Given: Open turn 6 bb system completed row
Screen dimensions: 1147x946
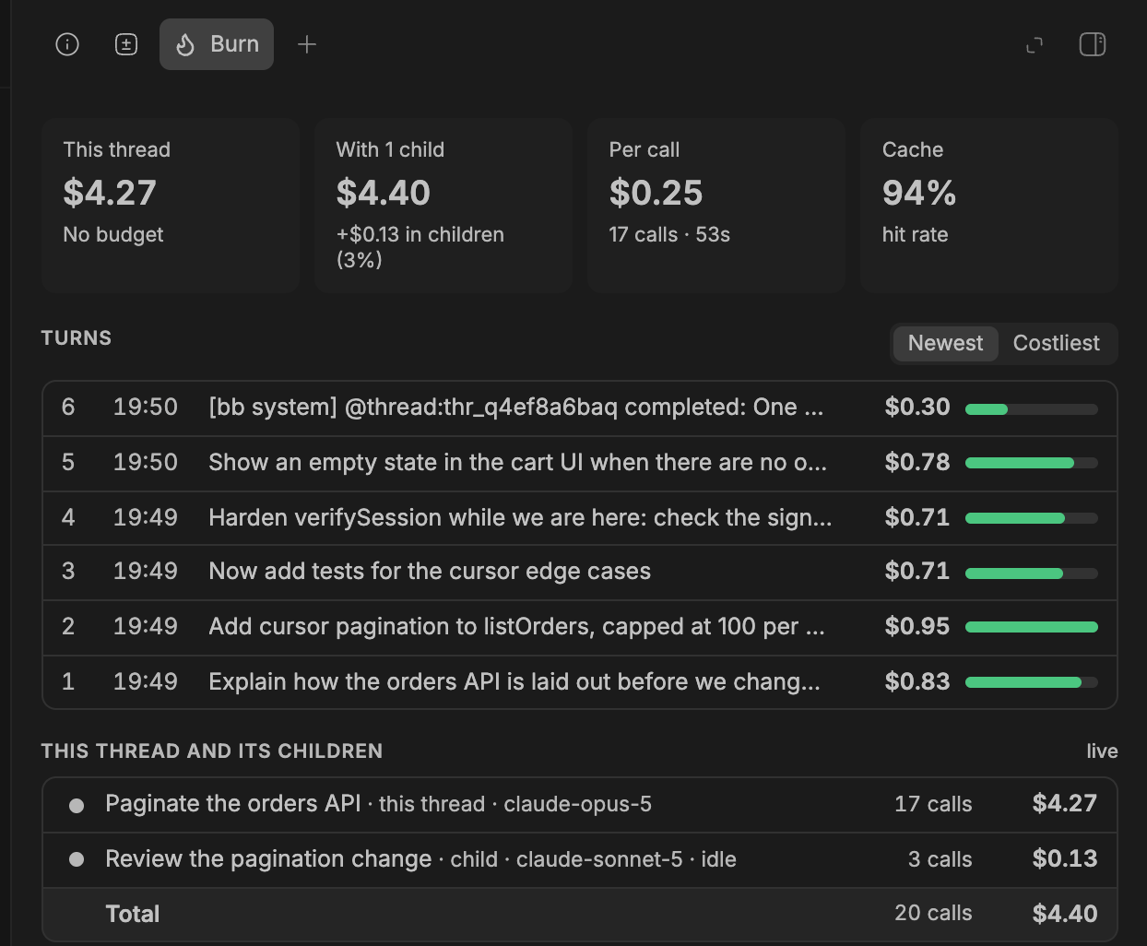Looking at the screenshot, I should pos(580,408).
